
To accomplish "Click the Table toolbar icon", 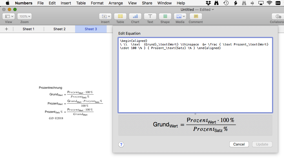I will [x=120, y=16].
